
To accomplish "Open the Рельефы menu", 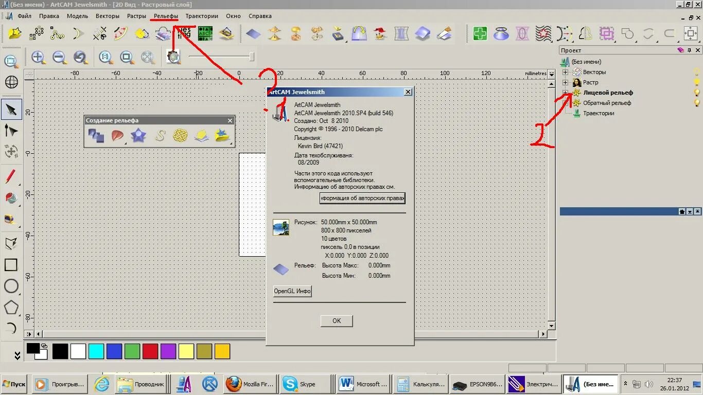I will coord(166,16).
